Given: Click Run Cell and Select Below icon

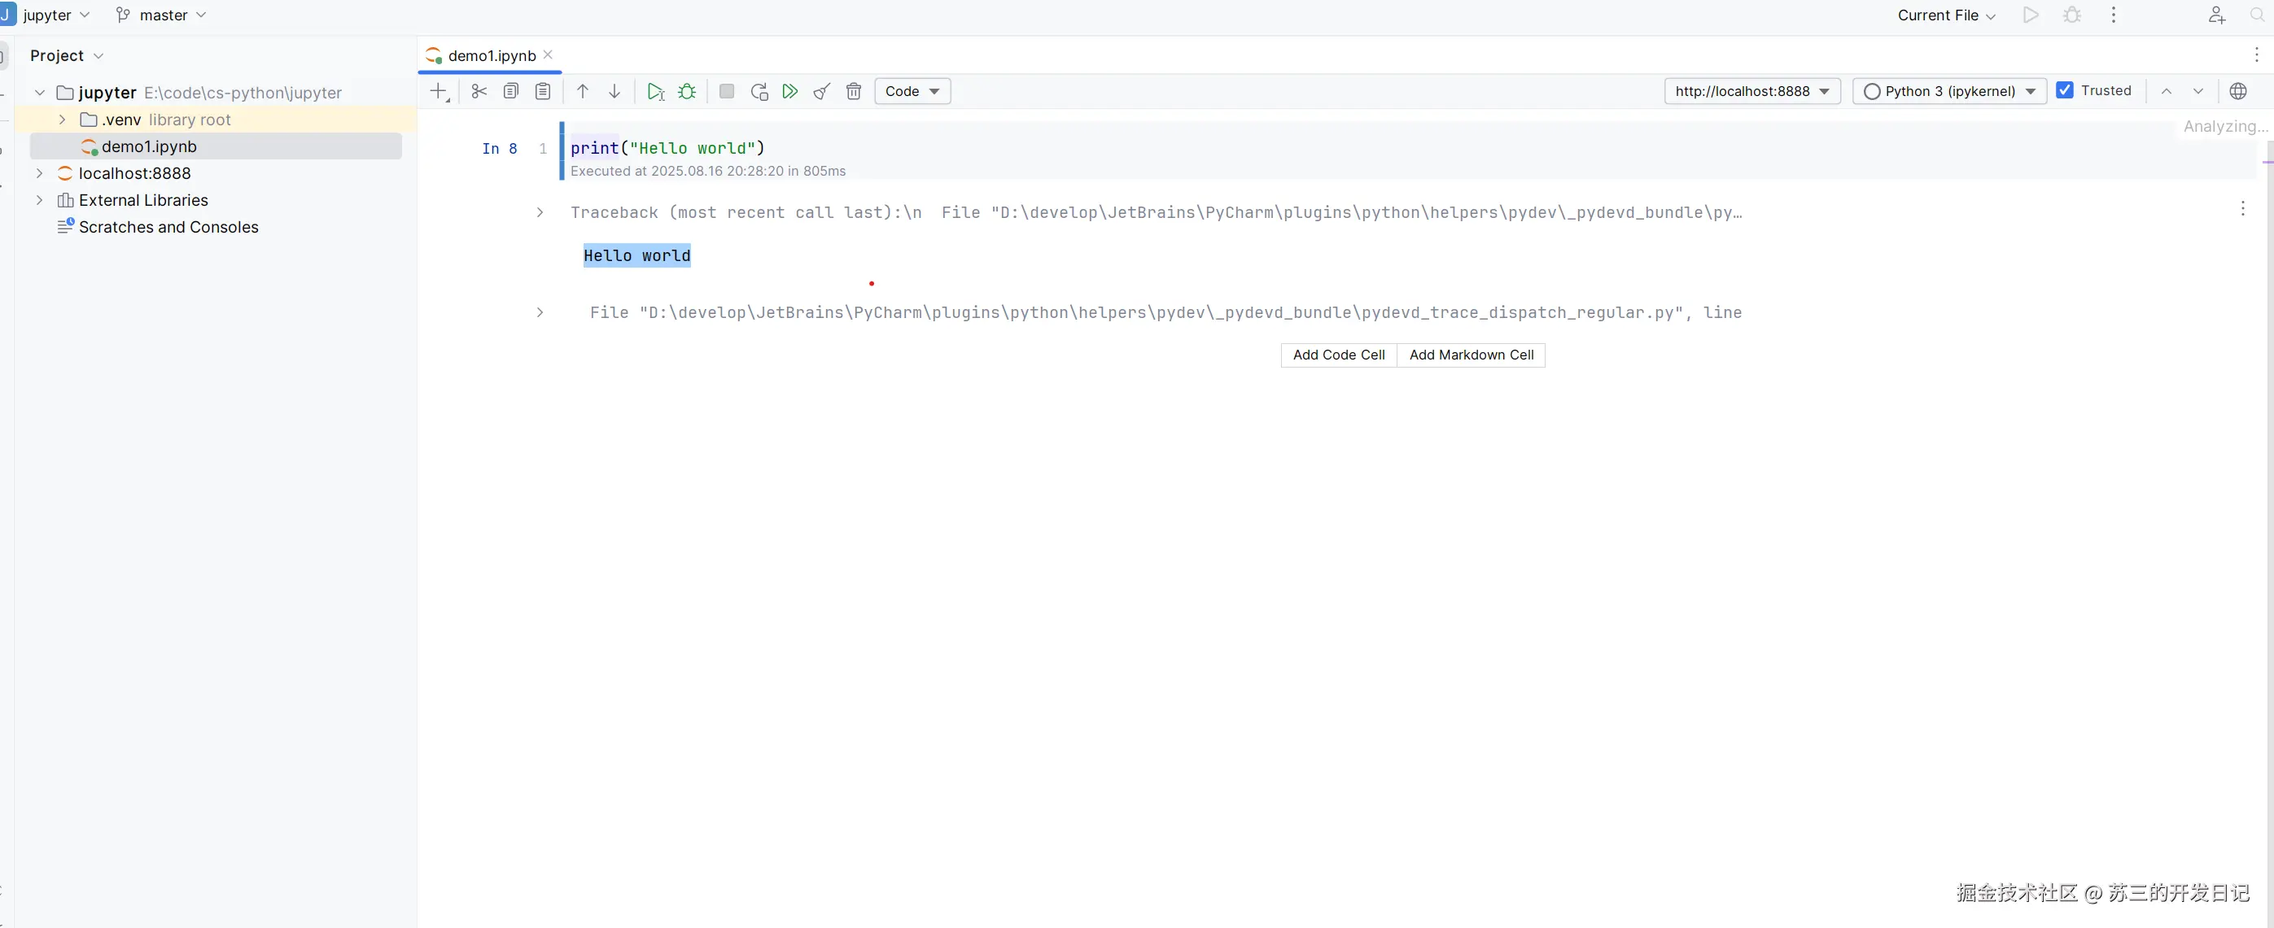Looking at the screenshot, I should [x=655, y=91].
